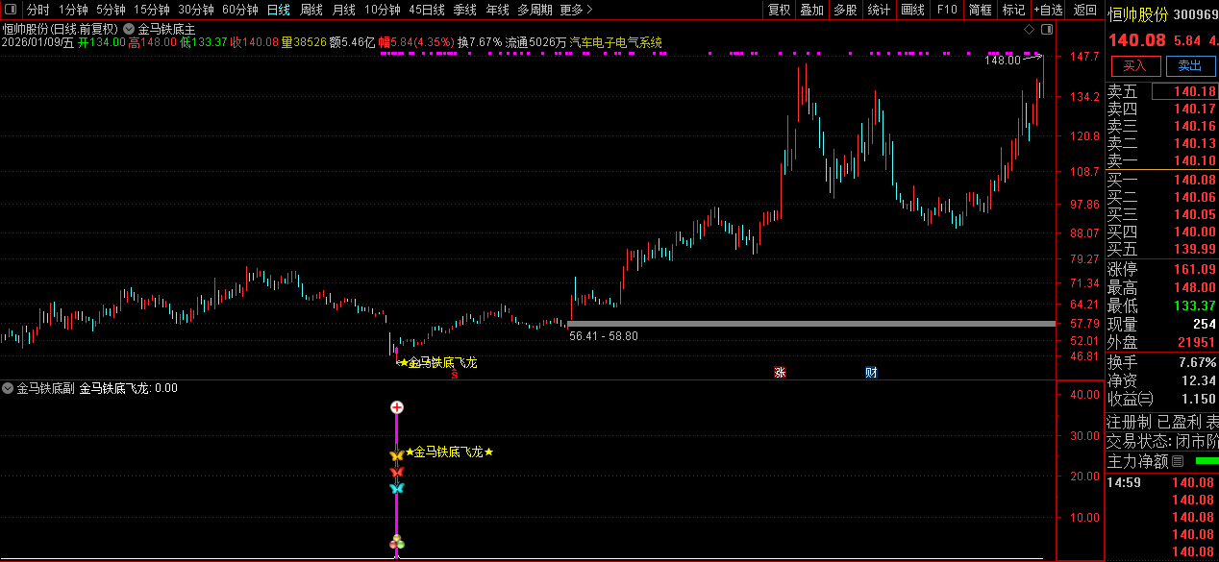
Task: Click the 财 financial event marker
Action: [871, 373]
